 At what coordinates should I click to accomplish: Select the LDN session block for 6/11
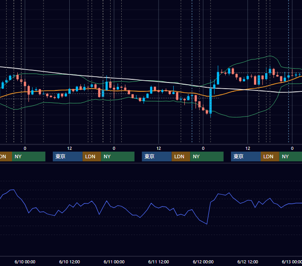click(x=181, y=156)
